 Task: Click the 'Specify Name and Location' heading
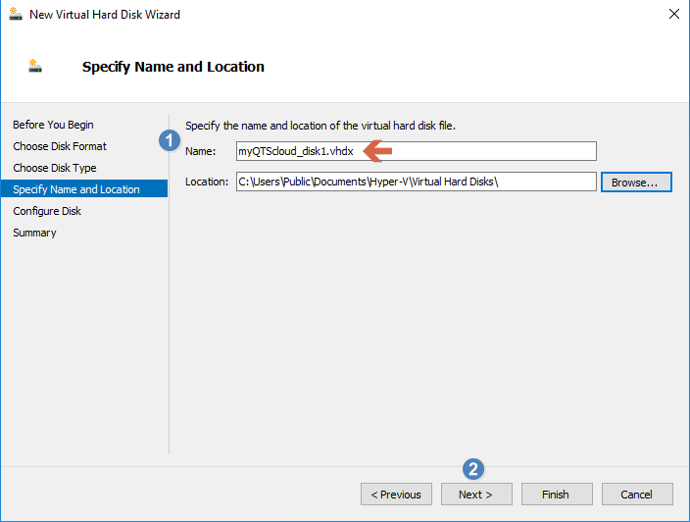pos(172,67)
